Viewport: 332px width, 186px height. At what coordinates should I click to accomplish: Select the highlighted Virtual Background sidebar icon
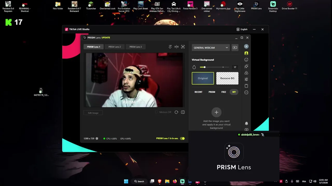[246, 53]
